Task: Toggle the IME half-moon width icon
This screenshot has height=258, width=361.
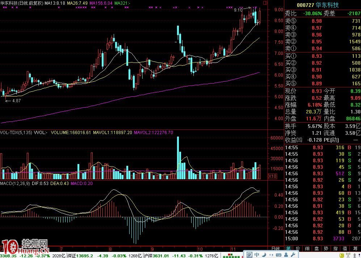Action: click(x=263, y=255)
